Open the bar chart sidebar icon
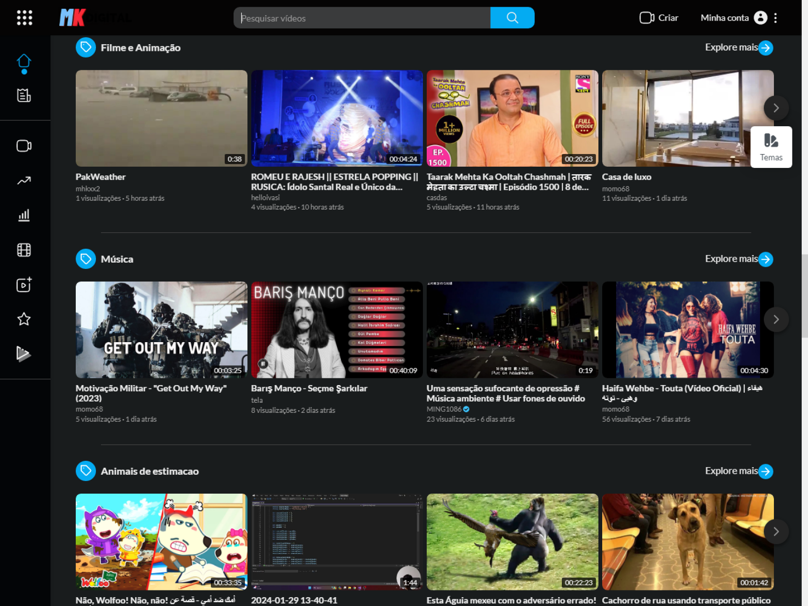808x606 pixels. (x=24, y=215)
